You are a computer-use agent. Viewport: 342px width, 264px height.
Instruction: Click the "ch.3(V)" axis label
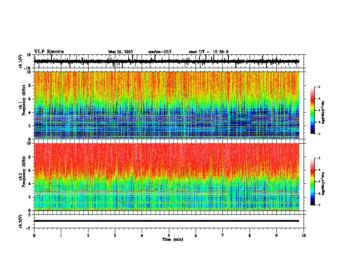pos(21,221)
